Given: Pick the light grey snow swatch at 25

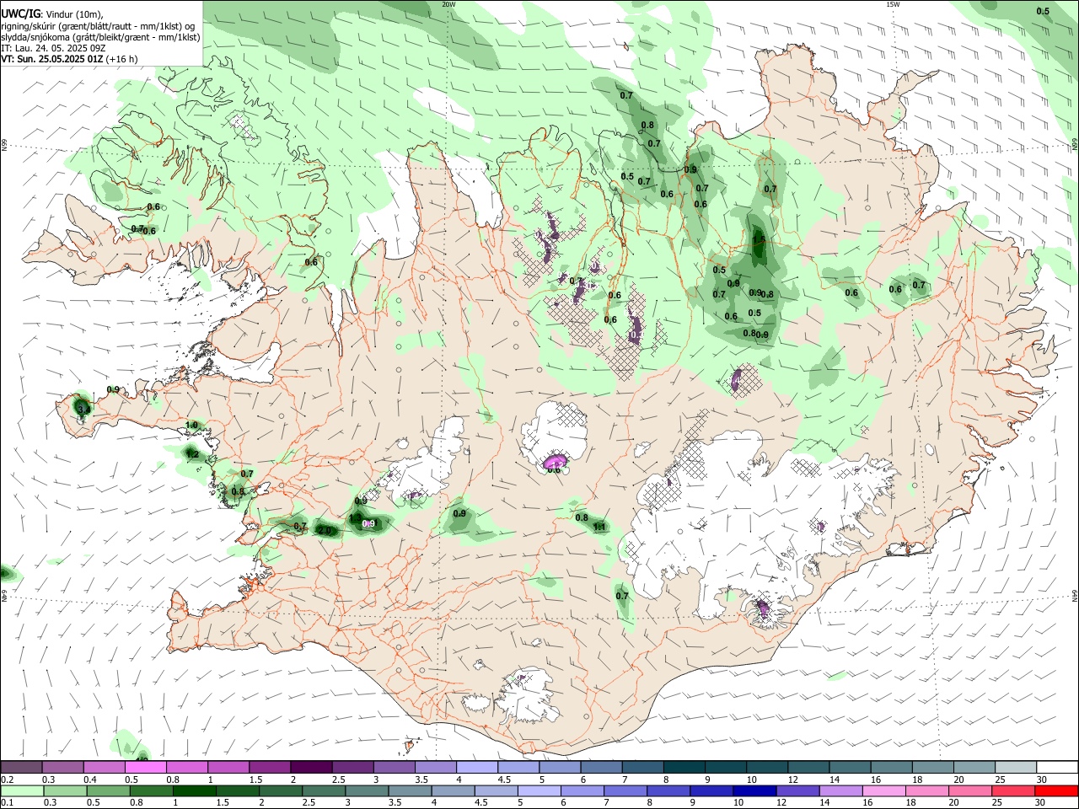Looking at the screenshot, I should click(x=1016, y=767).
